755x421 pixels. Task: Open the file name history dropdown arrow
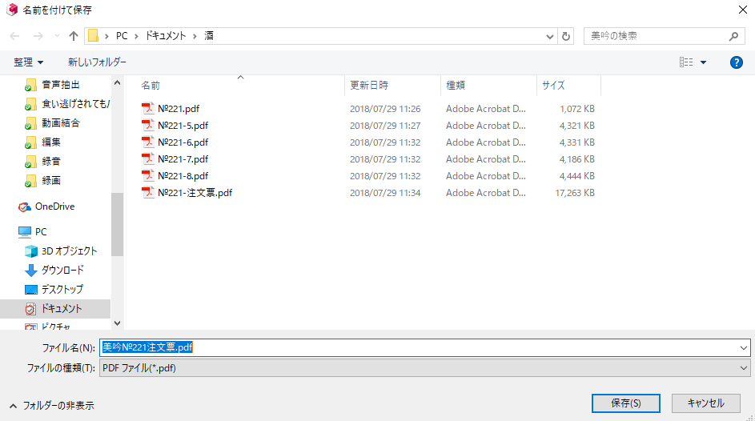744,348
